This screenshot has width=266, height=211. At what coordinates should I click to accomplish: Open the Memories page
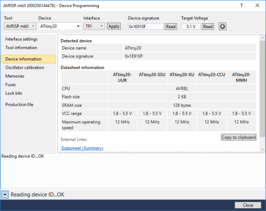pyautogui.click(x=15, y=76)
